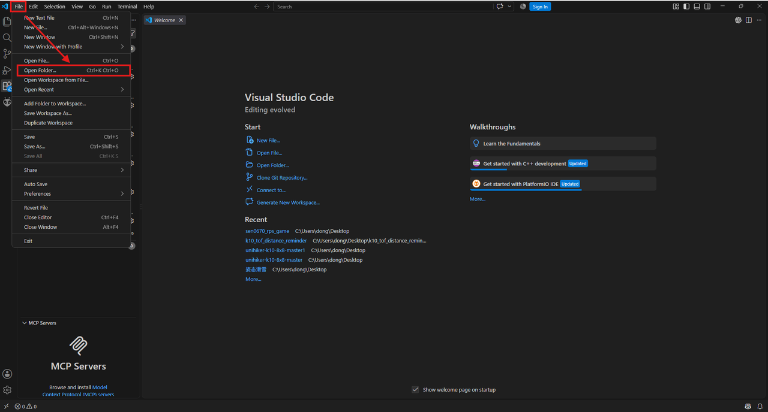Open the chat icon beside search bar
The height and width of the screenshot is (412, 768).
pos(500,7)
